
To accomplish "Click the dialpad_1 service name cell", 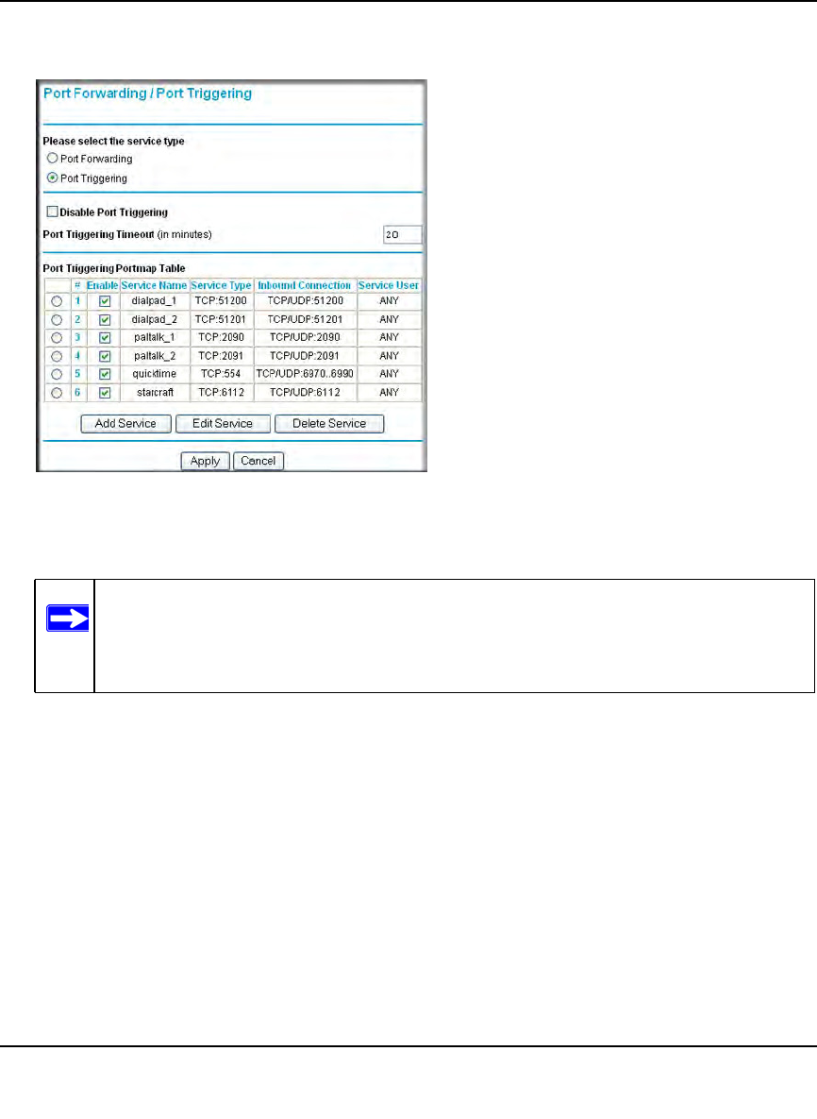I will [154, 301].
